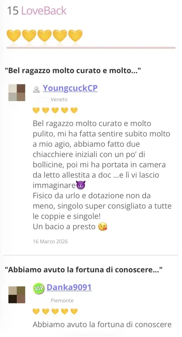Open Danka9091 profile link
Viewport: 182px width, 337px height.
point(69,287)
